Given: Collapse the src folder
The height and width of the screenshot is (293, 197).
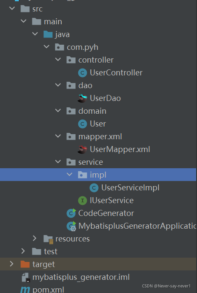Looking at the screenshot, I should 12,9.
